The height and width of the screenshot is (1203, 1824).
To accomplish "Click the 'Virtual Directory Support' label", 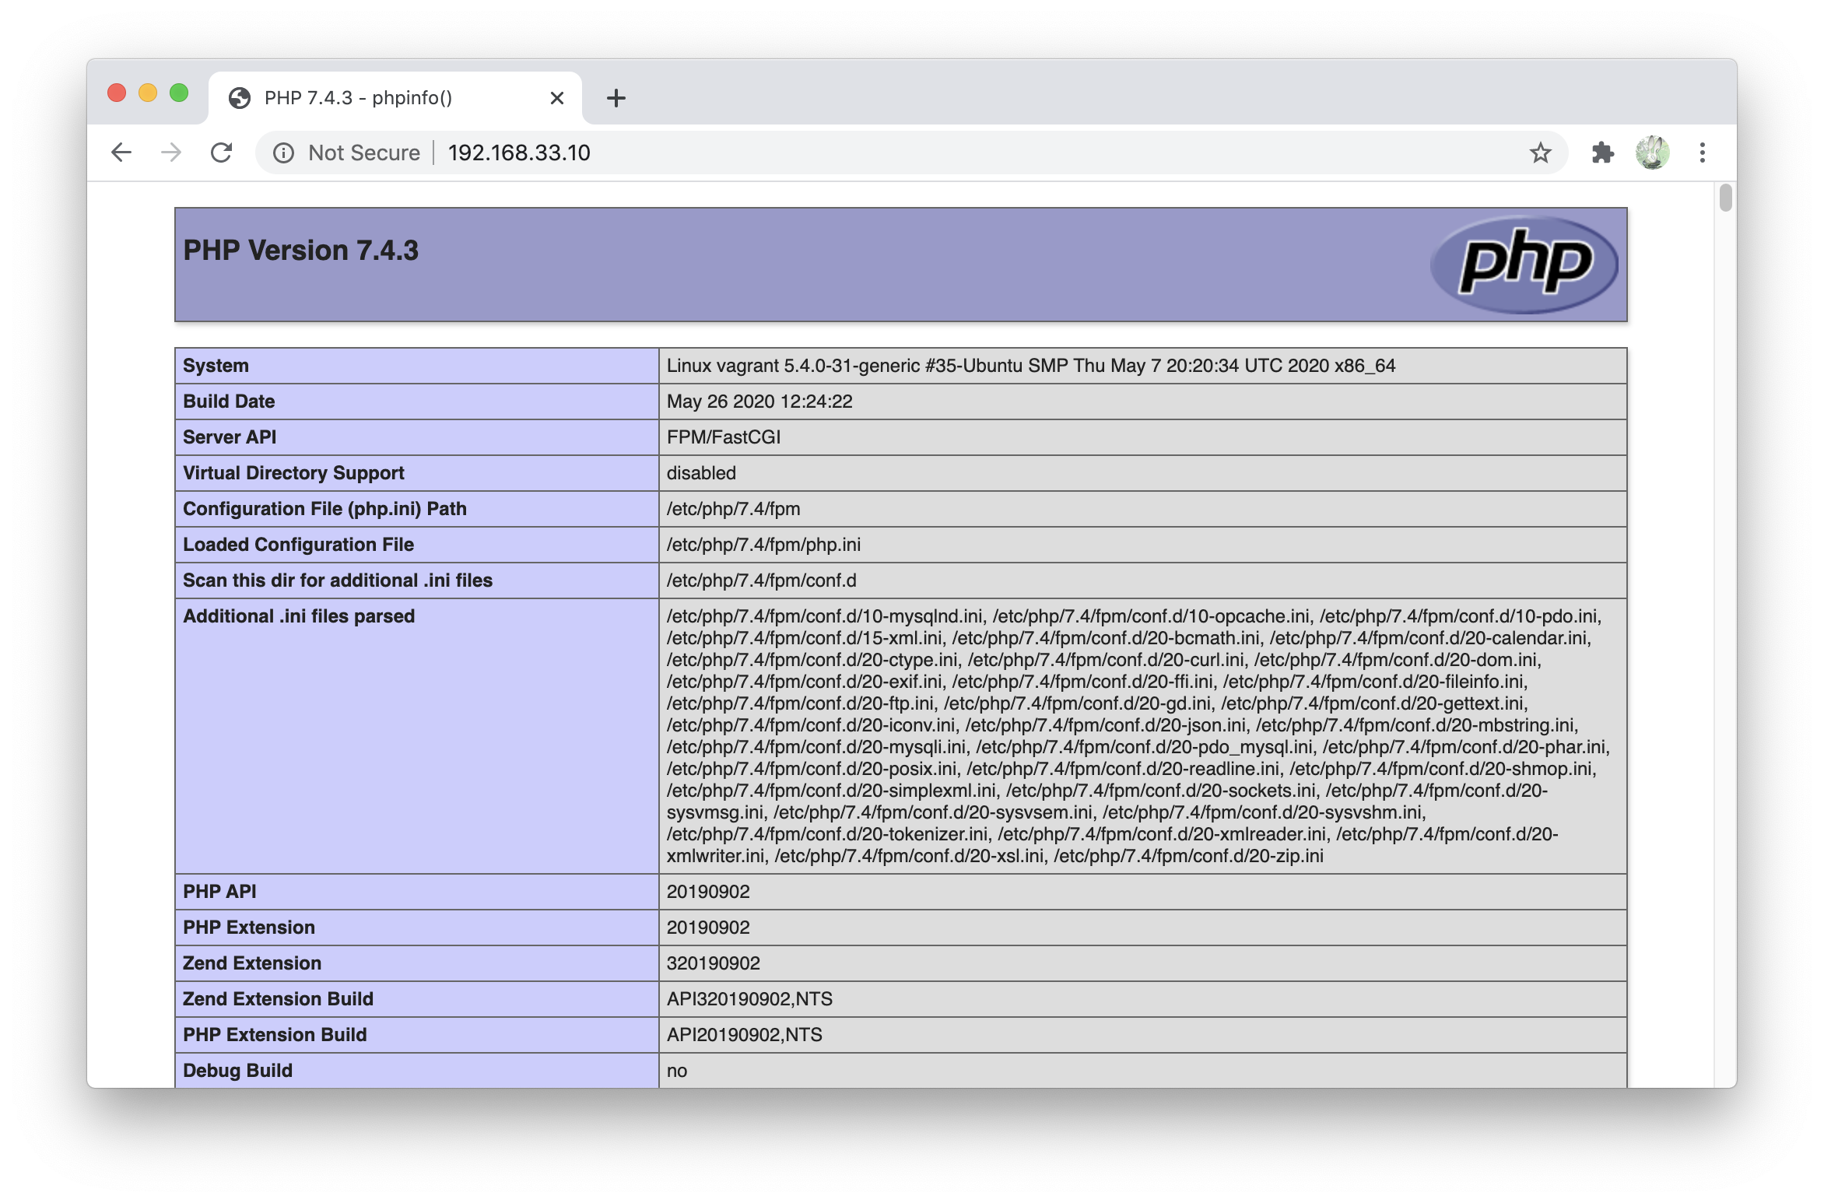I will point(294,473).
